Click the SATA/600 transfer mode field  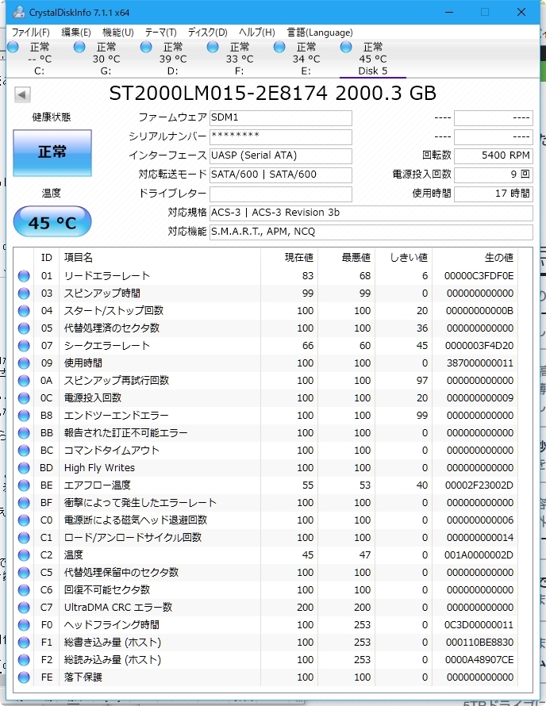coord(281,175)
